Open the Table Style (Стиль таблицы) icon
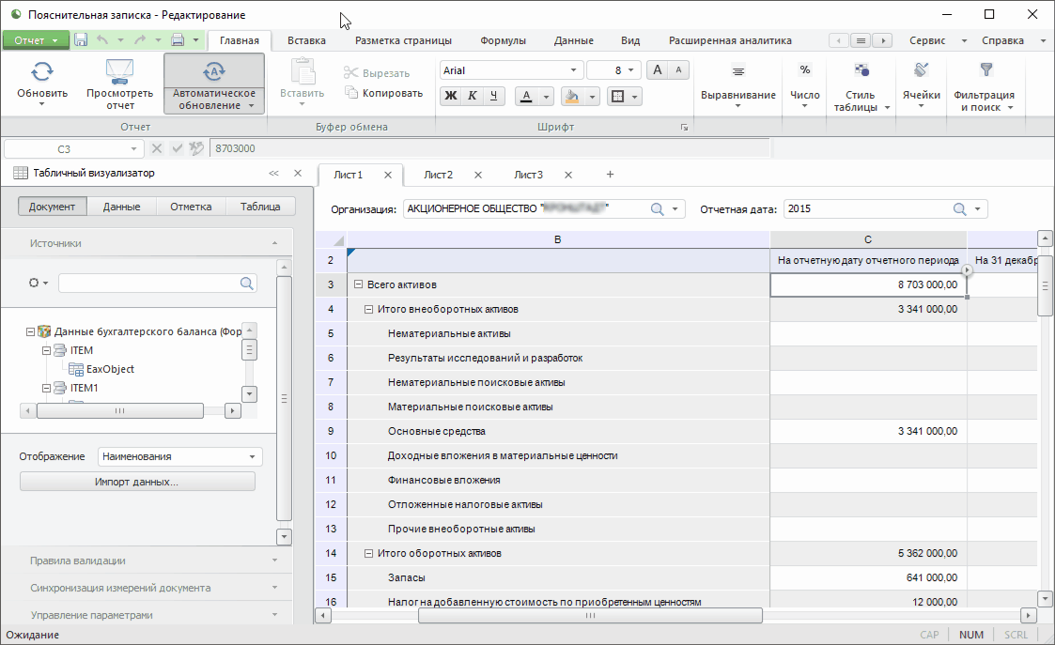Image resolution: width=1055 pixels, height=645 pixels. point(861,71)
